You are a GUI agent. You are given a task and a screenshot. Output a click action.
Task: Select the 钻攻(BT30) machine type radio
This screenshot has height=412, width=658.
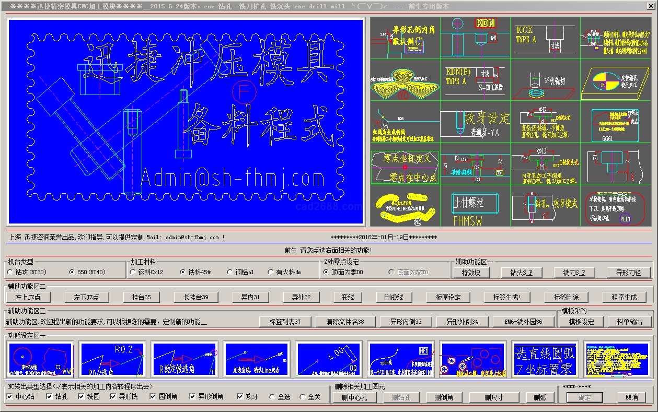pyautogui.click(x=10, y=272)
